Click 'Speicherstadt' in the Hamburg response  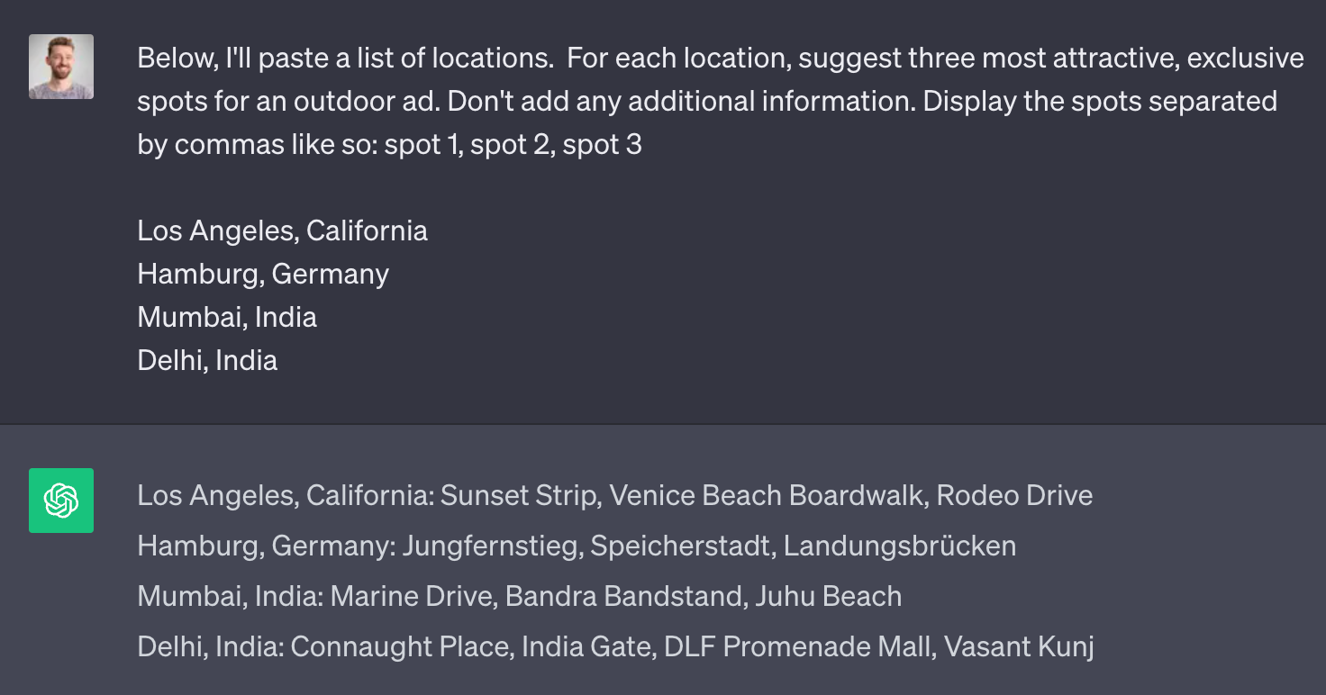[682, 546]
